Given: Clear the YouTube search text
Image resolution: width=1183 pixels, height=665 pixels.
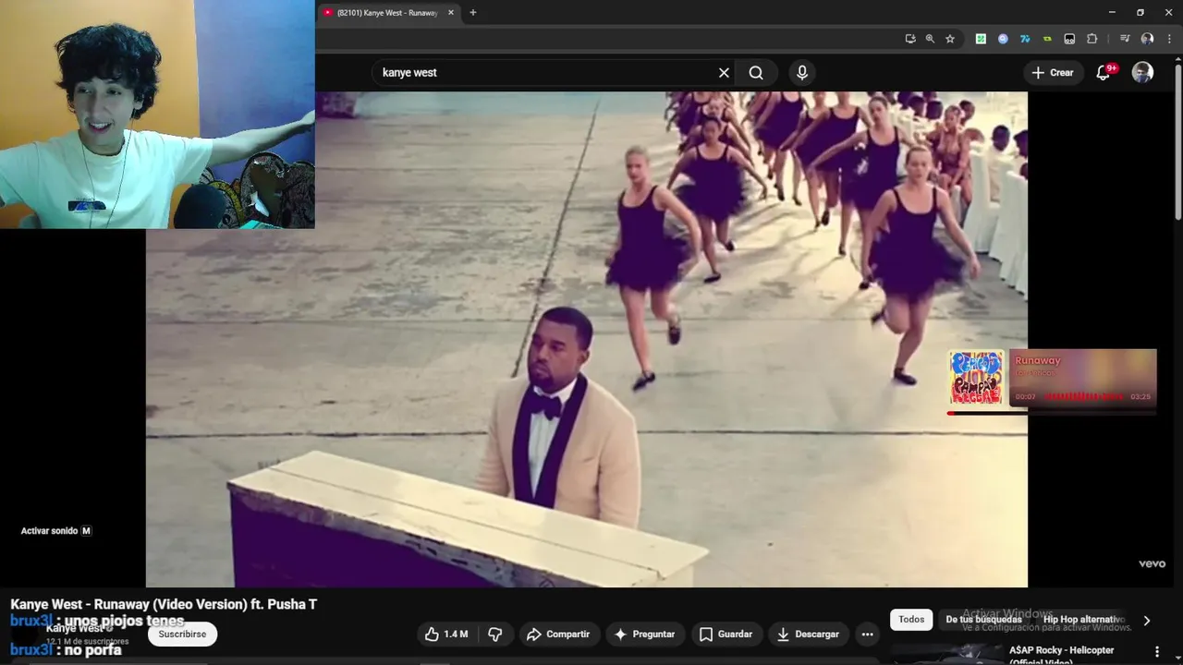Looking at the screenshot, I should coord(724,73).
